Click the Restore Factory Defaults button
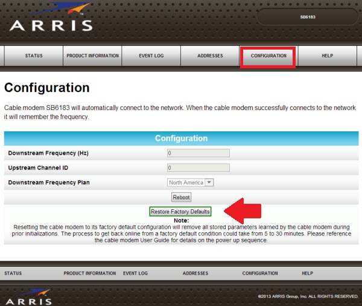362x306 pixels. coord(180,212)
